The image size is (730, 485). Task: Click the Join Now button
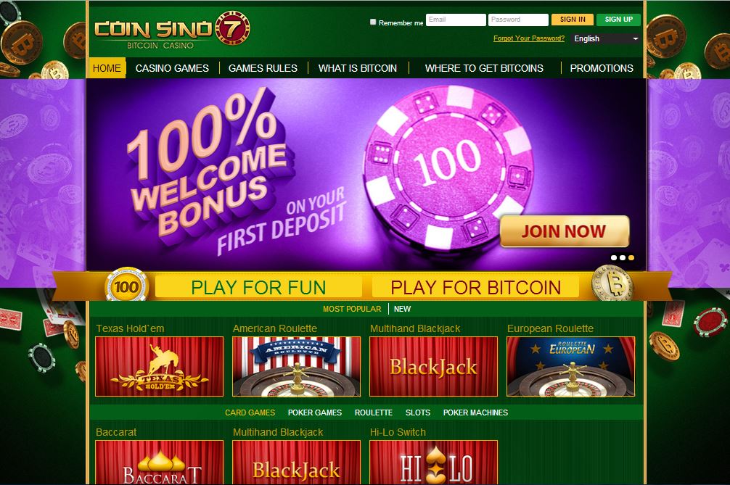point(565,231)
